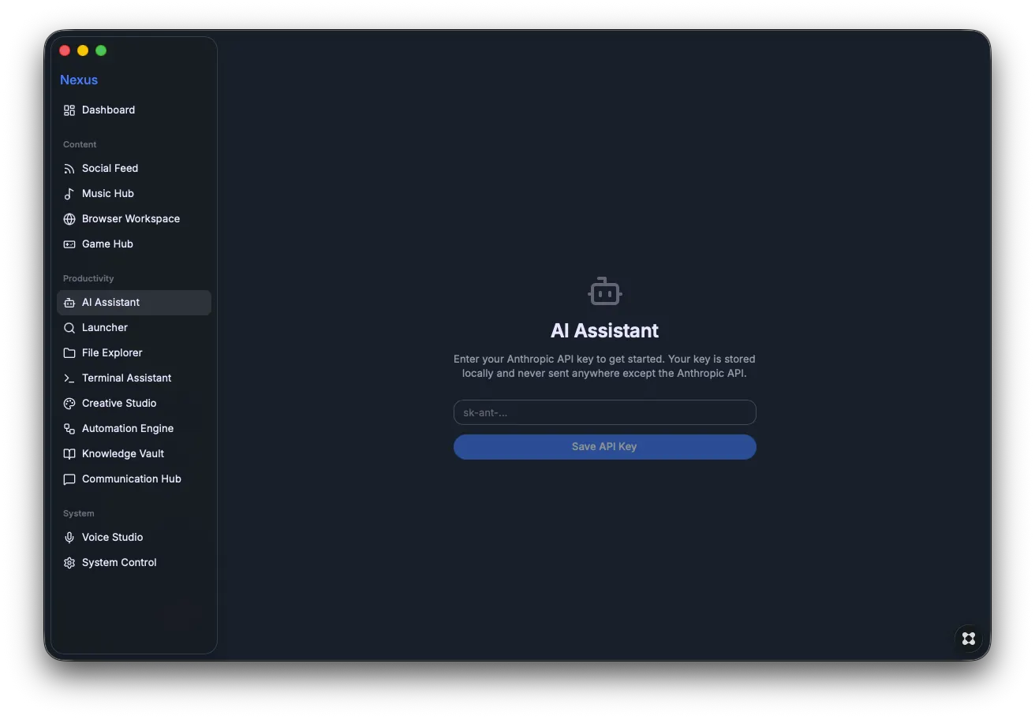Click the File Explorer folder icon
1035x719 pixels.
(69, 353)
